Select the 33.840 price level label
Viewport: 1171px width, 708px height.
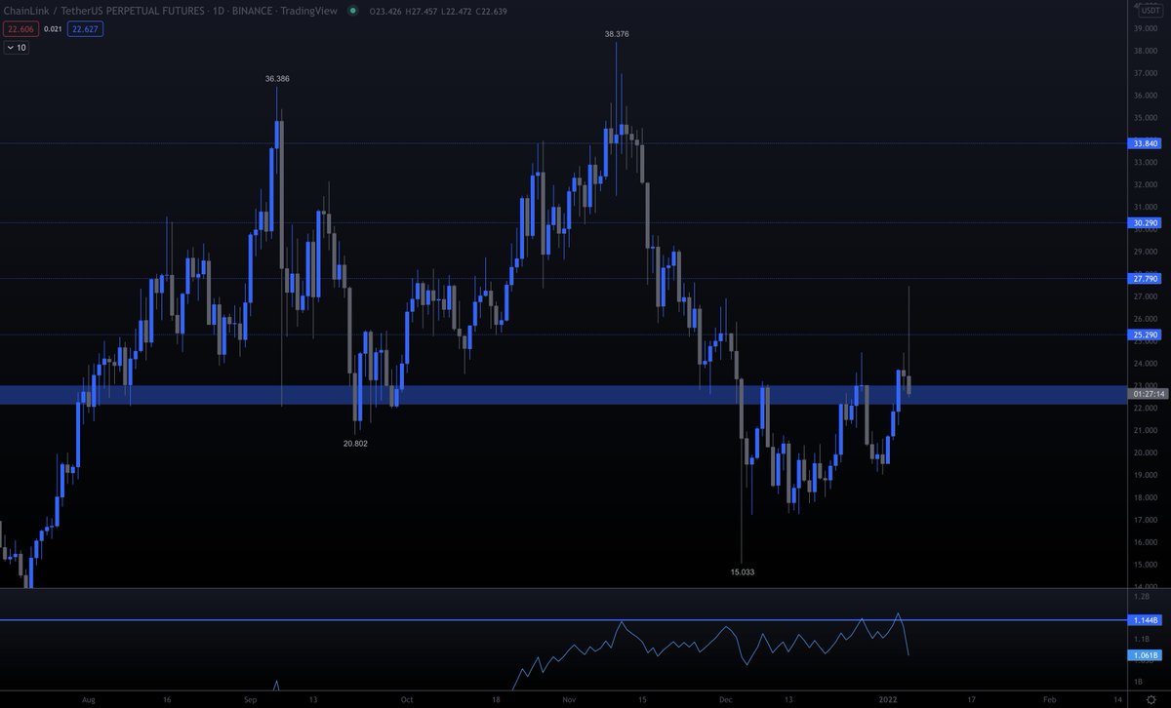pos(1143,144)
